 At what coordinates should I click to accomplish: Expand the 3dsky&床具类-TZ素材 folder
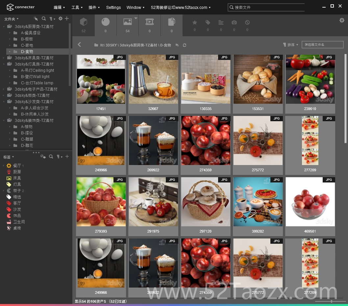pyautogui.click(x=4, y=58)
